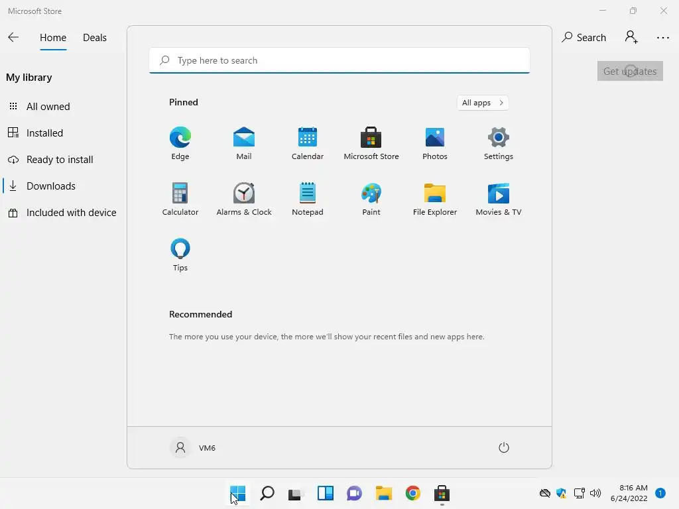
Task: Open Settings from pinned apps
Action: pos(499,143)
